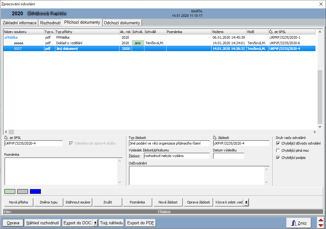The width and height of the screenshot is (326, 229).
Task: Click the table's vertical scroll-down arrow
Action: (x=320, y=127)
